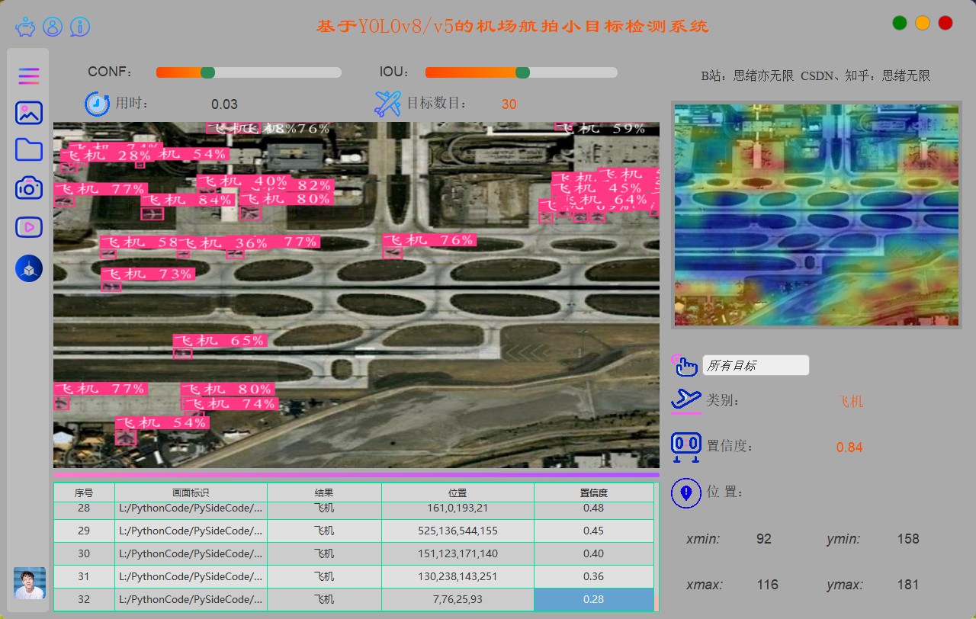Click the info icon in header

[x=80, y=27]
